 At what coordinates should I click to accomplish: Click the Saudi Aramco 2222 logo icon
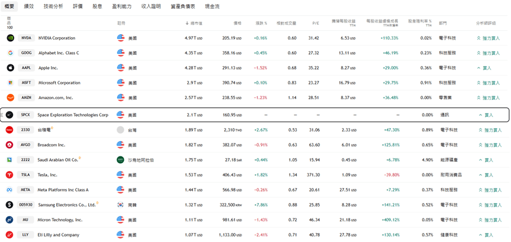point(9,160)
